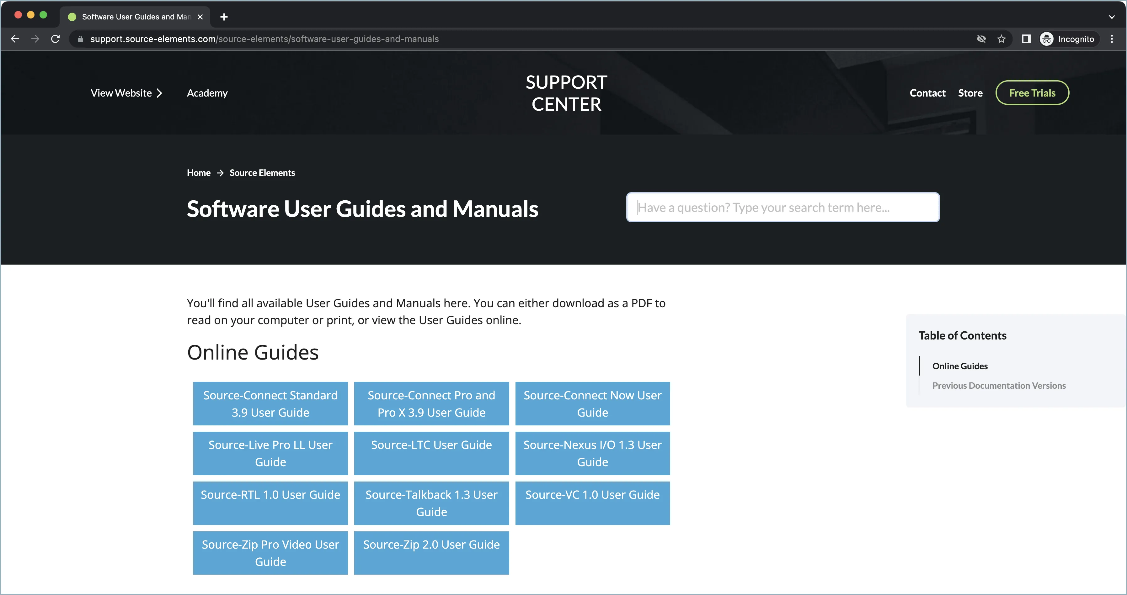Click the Free Trials button

pos(1032,93)
